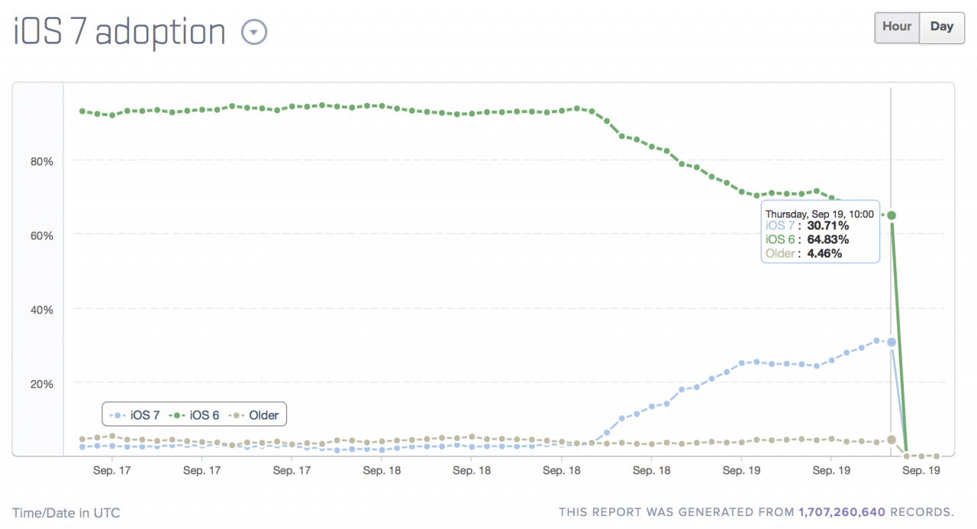Click the large blue iOS 7 highlighted point
This screenshot has width=977, height=529.
pyautogui.click(x=891, y=342)
